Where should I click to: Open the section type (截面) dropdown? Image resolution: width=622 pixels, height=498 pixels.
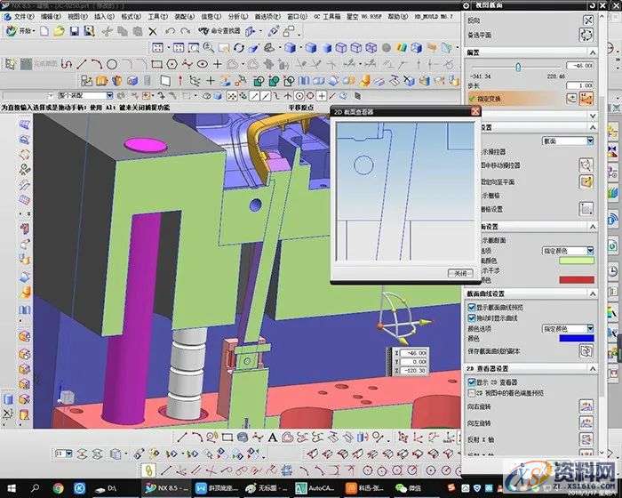pos(590,141)
